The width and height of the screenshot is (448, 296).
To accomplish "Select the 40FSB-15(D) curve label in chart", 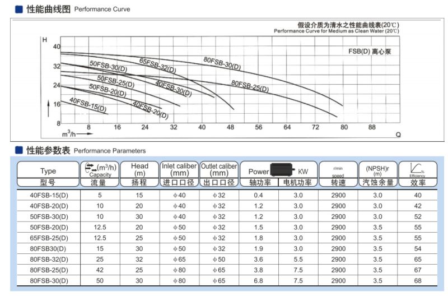I will coord(87,104).
